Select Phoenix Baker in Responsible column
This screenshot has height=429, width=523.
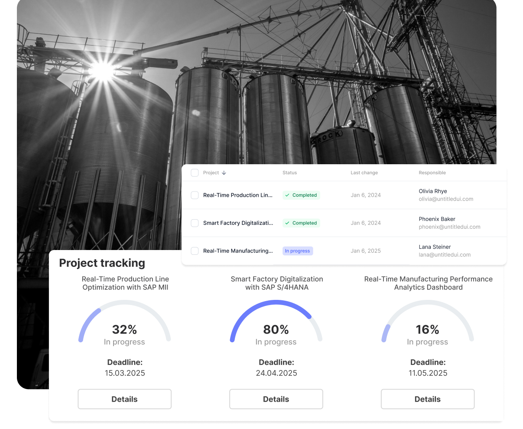(x=437, y=219)
